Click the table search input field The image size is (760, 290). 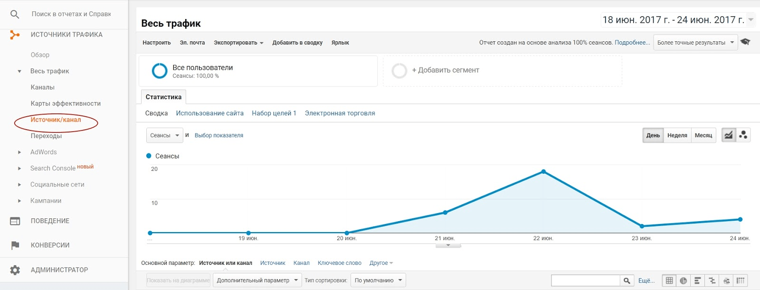point(585,281)
